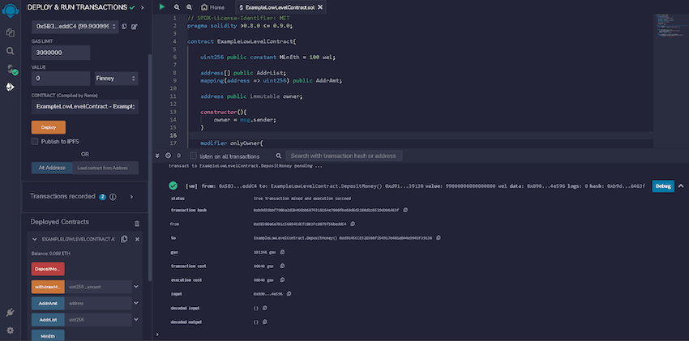
Task: Copy the decoded input value
Action: 264,308
